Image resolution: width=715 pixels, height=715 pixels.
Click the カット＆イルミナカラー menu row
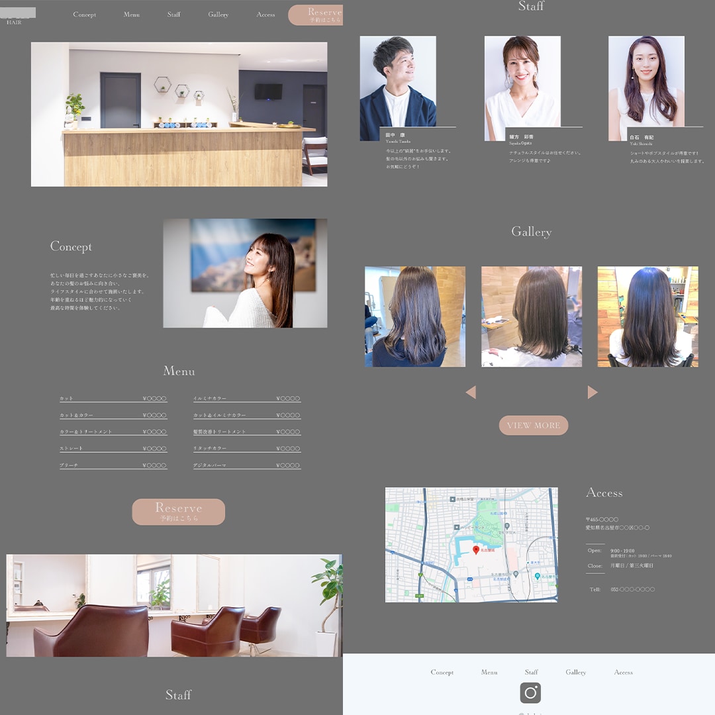(x=247, y=415)
